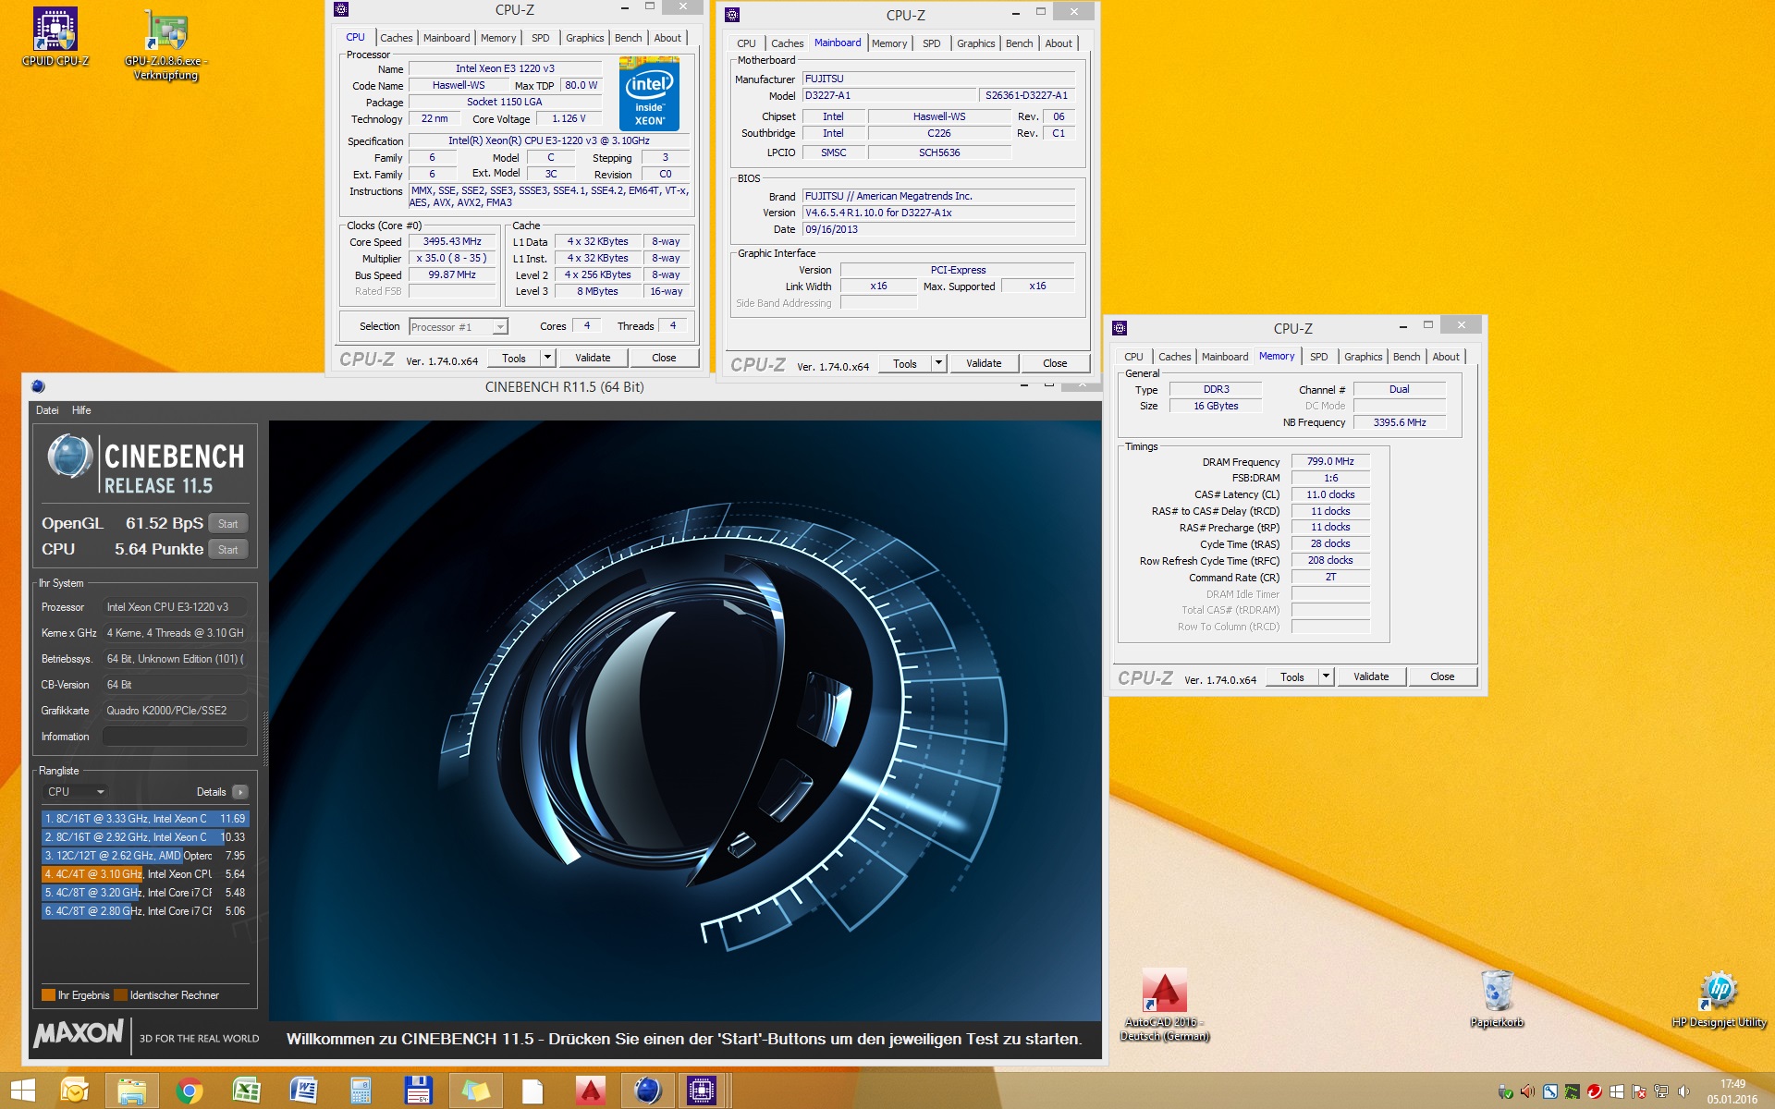Launch HP Designjet Utility from desktop
This screenshot has height=1109, width=1775.
(x=1719, y=999)
